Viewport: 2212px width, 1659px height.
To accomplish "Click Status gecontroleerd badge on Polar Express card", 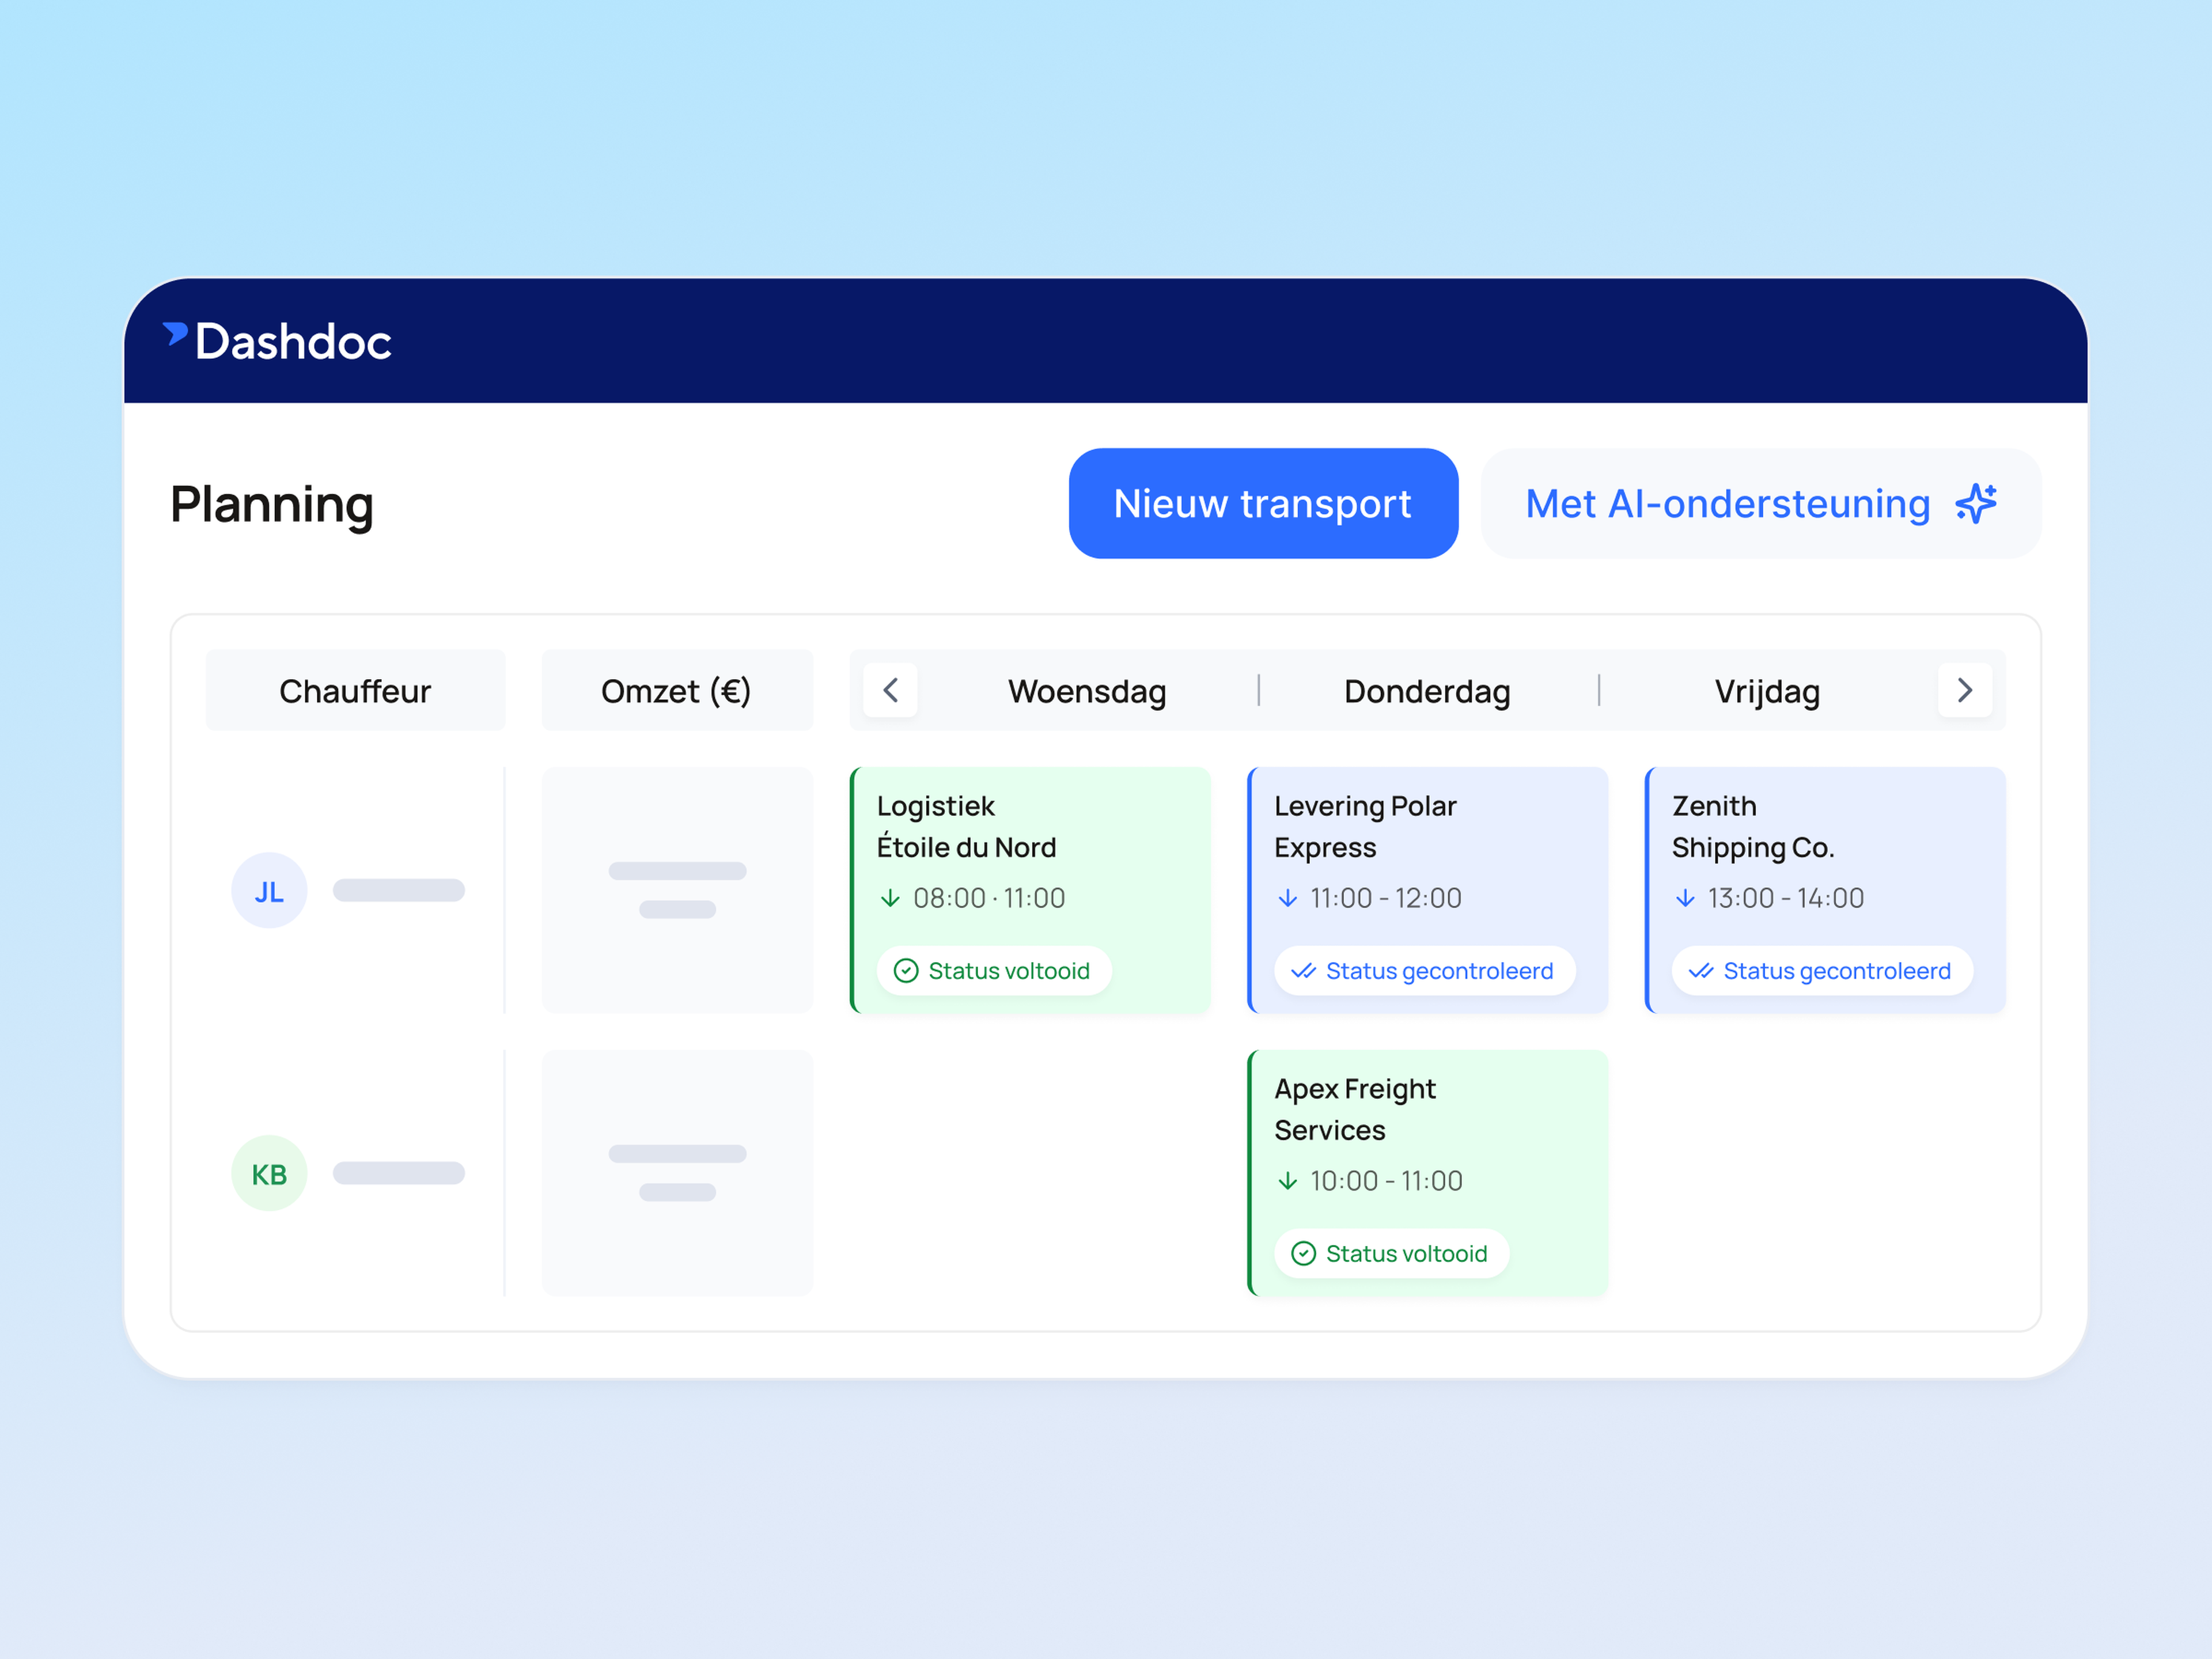I will click(x=1425, y=970).
